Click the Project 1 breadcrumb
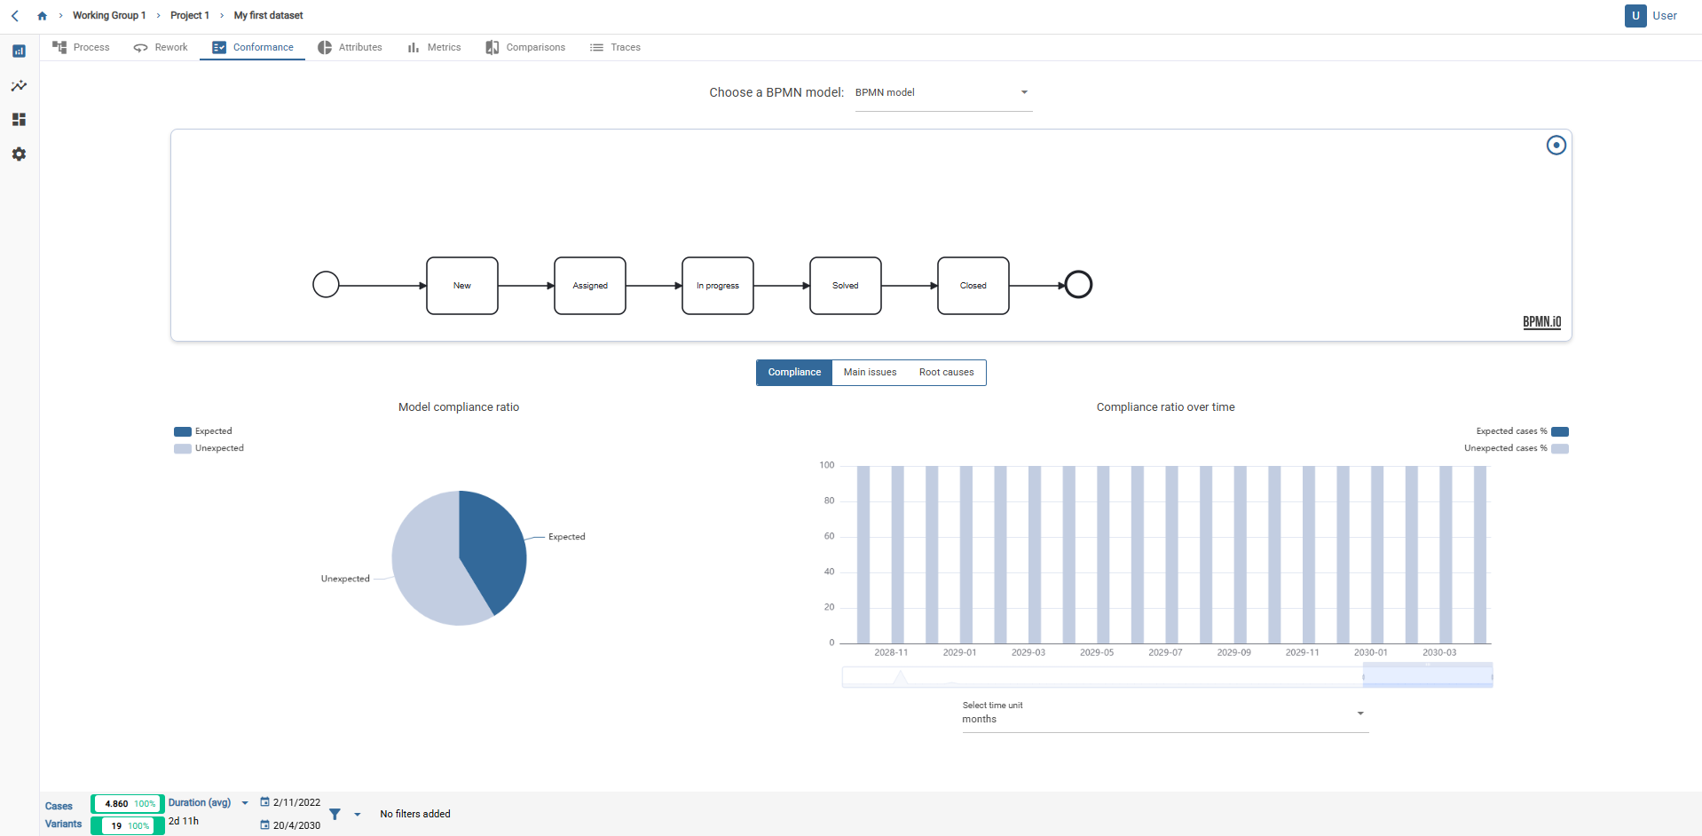The width and height of the screenshot is (1702, 836). click(188, 15)
